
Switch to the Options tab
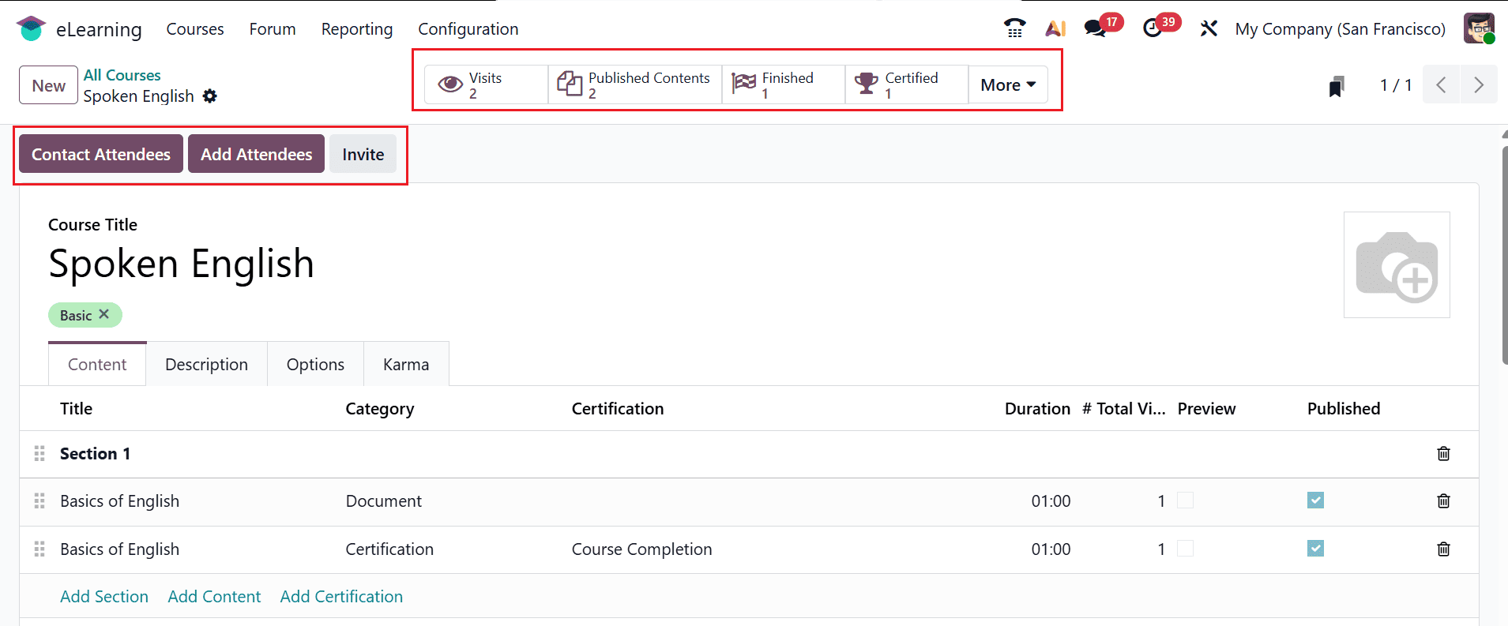coord(315,364)
